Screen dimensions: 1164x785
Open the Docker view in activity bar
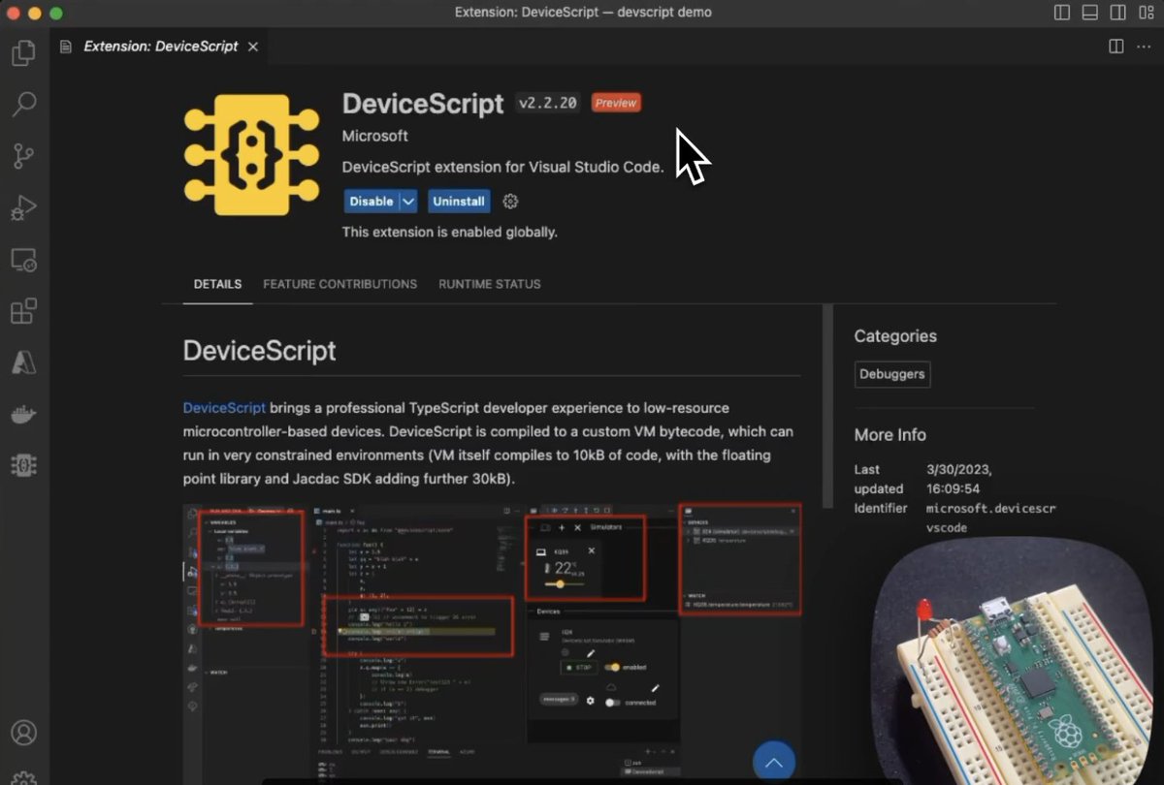click(x=23, y=414)
